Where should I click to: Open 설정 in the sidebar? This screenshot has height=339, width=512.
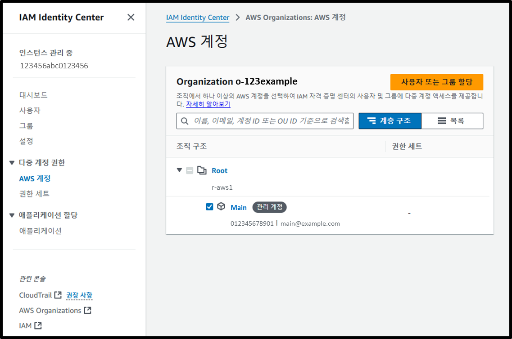(26, 141)
